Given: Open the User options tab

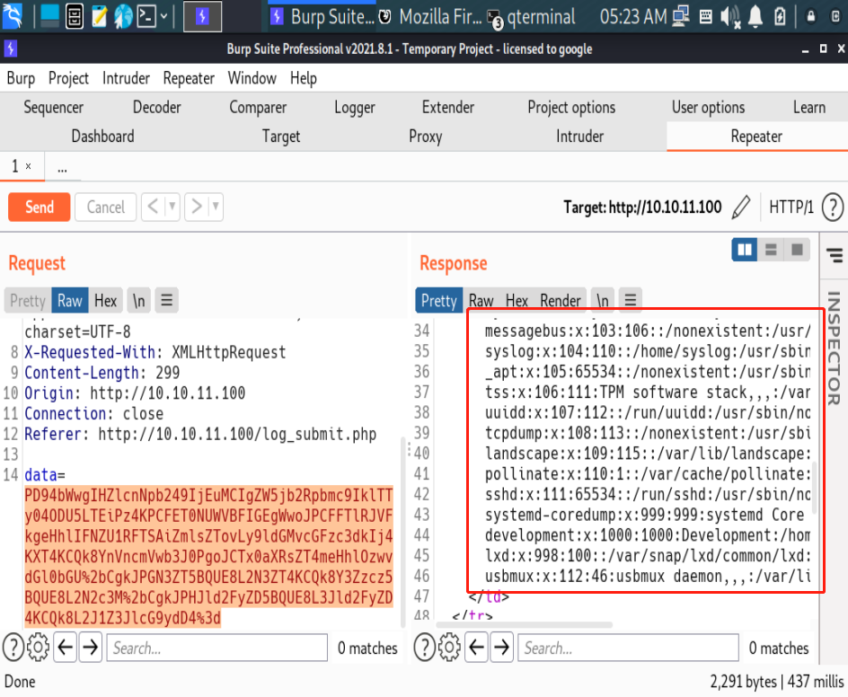Looking at the screenshot, I should coord(709,108).
